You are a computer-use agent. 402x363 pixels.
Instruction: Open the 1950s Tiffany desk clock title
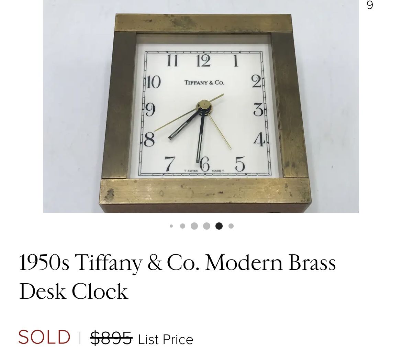pos(177,276)
